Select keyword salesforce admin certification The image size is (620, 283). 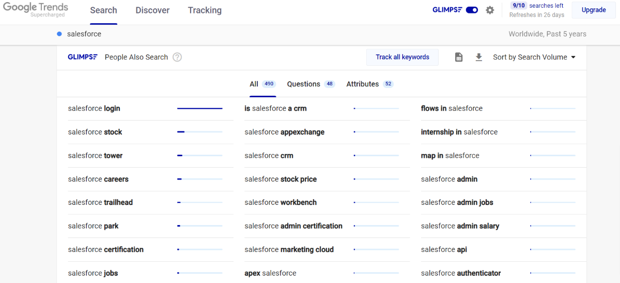click(x=293, y=226)
